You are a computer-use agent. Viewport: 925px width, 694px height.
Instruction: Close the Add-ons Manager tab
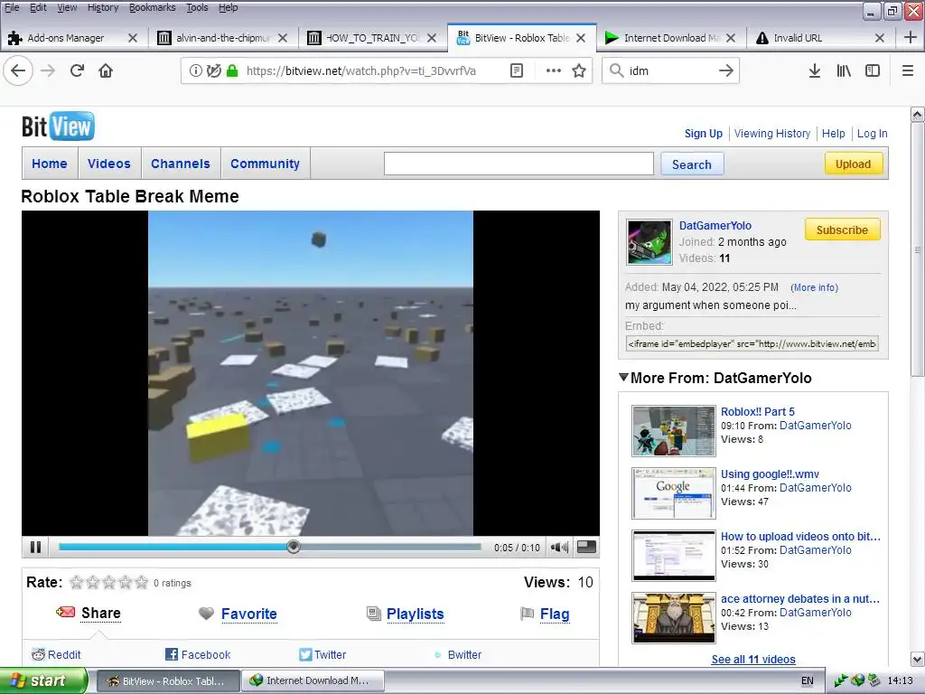pos(133,38)
